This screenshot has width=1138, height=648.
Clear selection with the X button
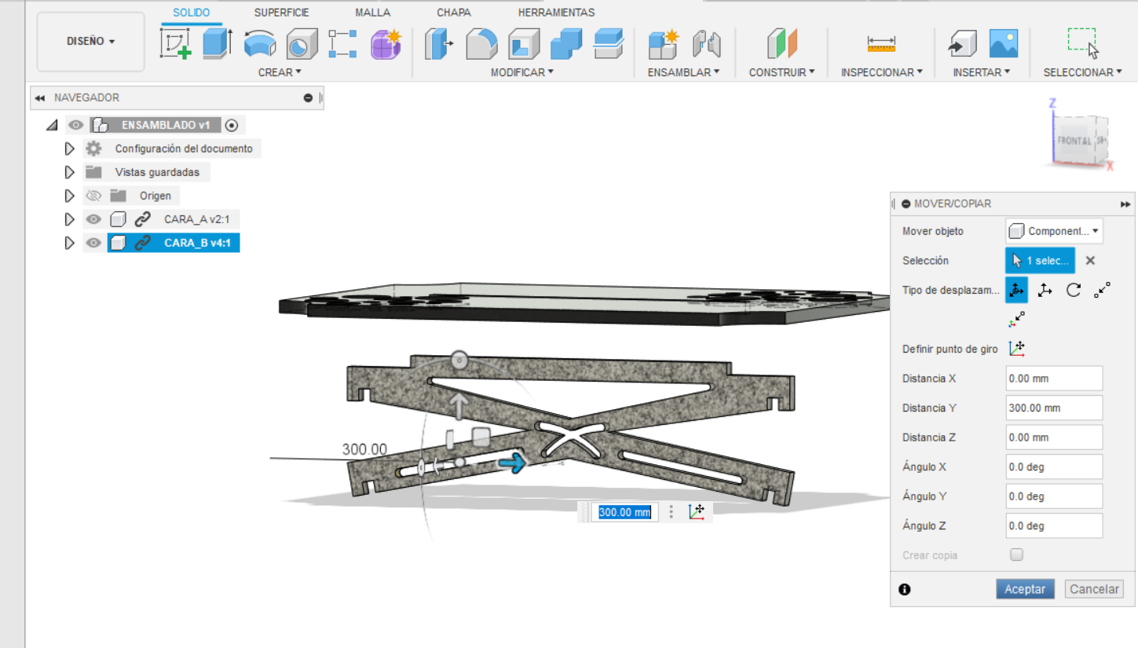1090,261
